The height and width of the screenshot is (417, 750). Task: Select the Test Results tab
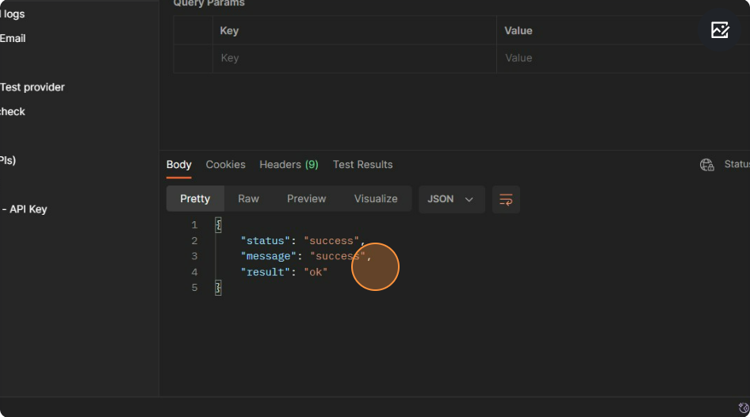click(x=362, y=165)
